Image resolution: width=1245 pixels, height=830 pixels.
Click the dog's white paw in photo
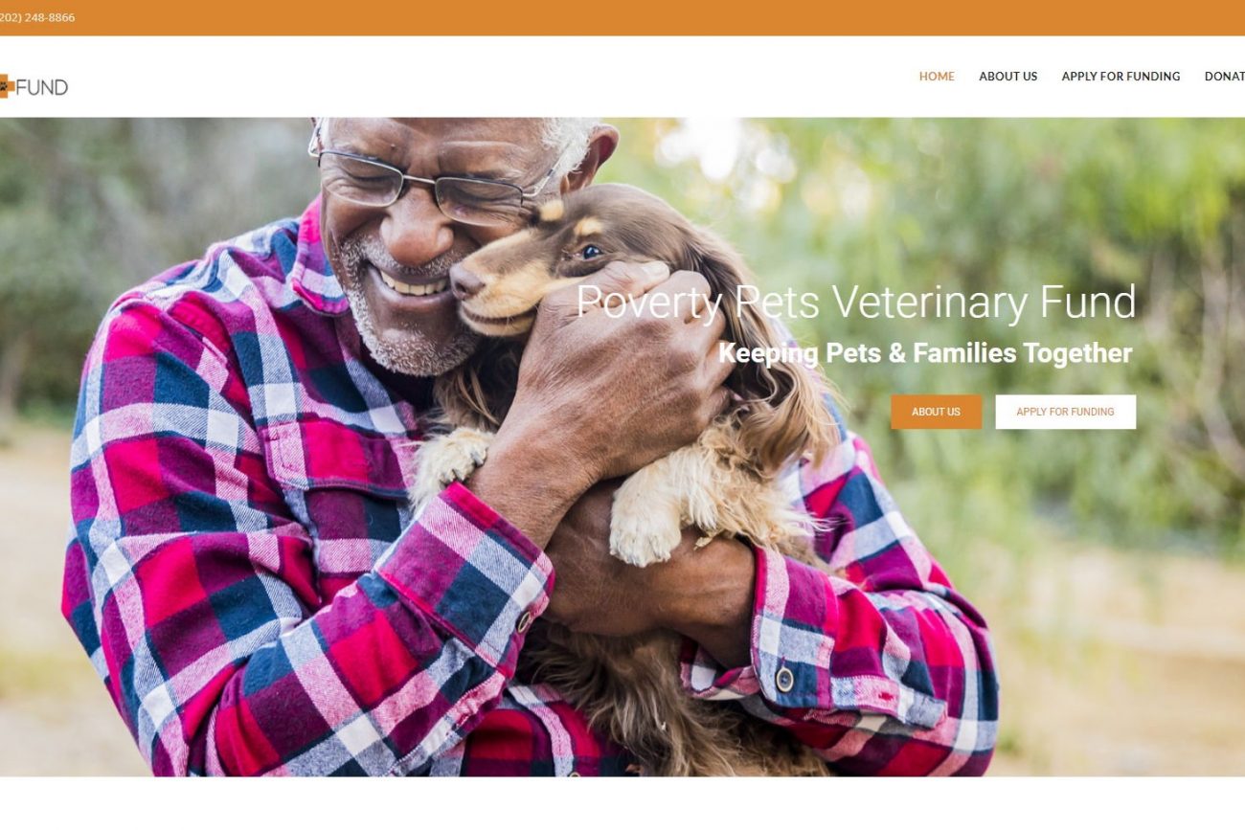click(x=644, y=535)
